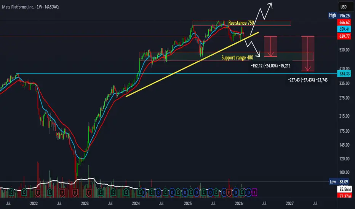355x209 pixels.
Task: Click the 2022 time axis label
Action: pos(34,204)
